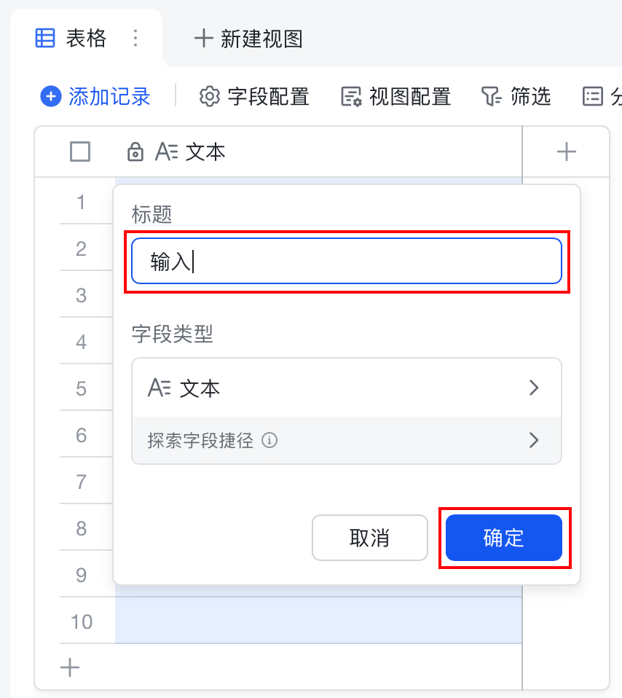The width and height of the screenshot is (622, 698).
Task: Expand 探索字段捷径 via its chevron
Action: click(x=535, y=441)
